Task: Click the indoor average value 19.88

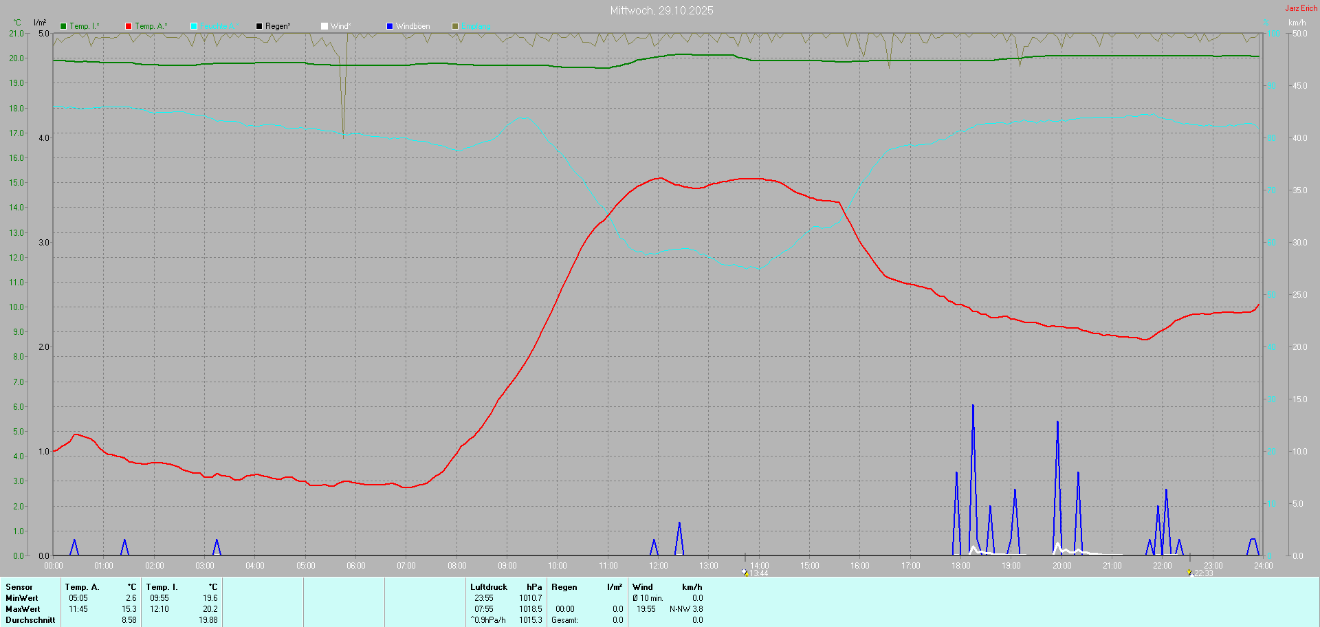Action: point(208,620)
